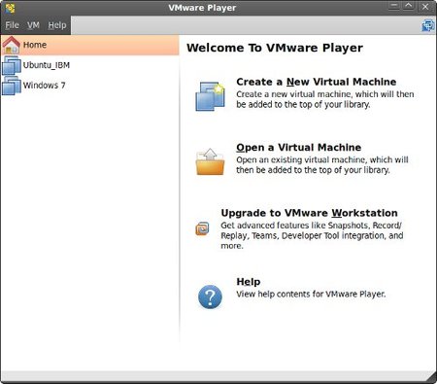Maximize the VMware Player window
Screen dimensions: 437x384
pos(409,6)
